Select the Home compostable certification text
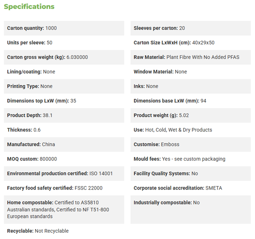 58,210
